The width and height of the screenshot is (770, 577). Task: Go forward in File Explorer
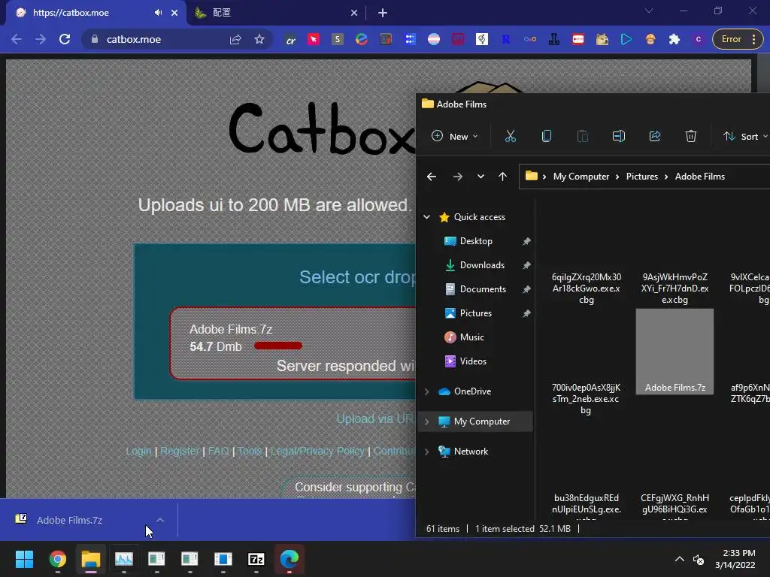tap(458, 177)
